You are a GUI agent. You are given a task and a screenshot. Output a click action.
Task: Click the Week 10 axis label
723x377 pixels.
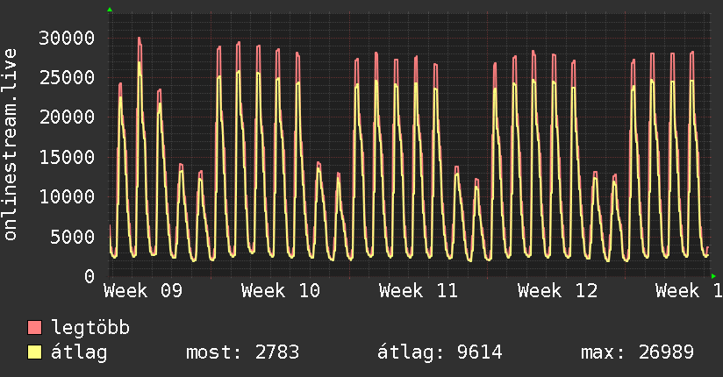pyautogui.click(x=281, y=291)
